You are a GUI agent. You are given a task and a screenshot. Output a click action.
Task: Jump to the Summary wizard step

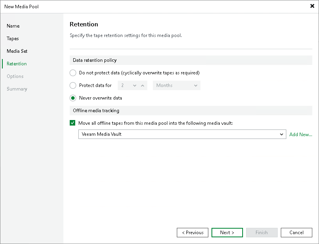17,89
